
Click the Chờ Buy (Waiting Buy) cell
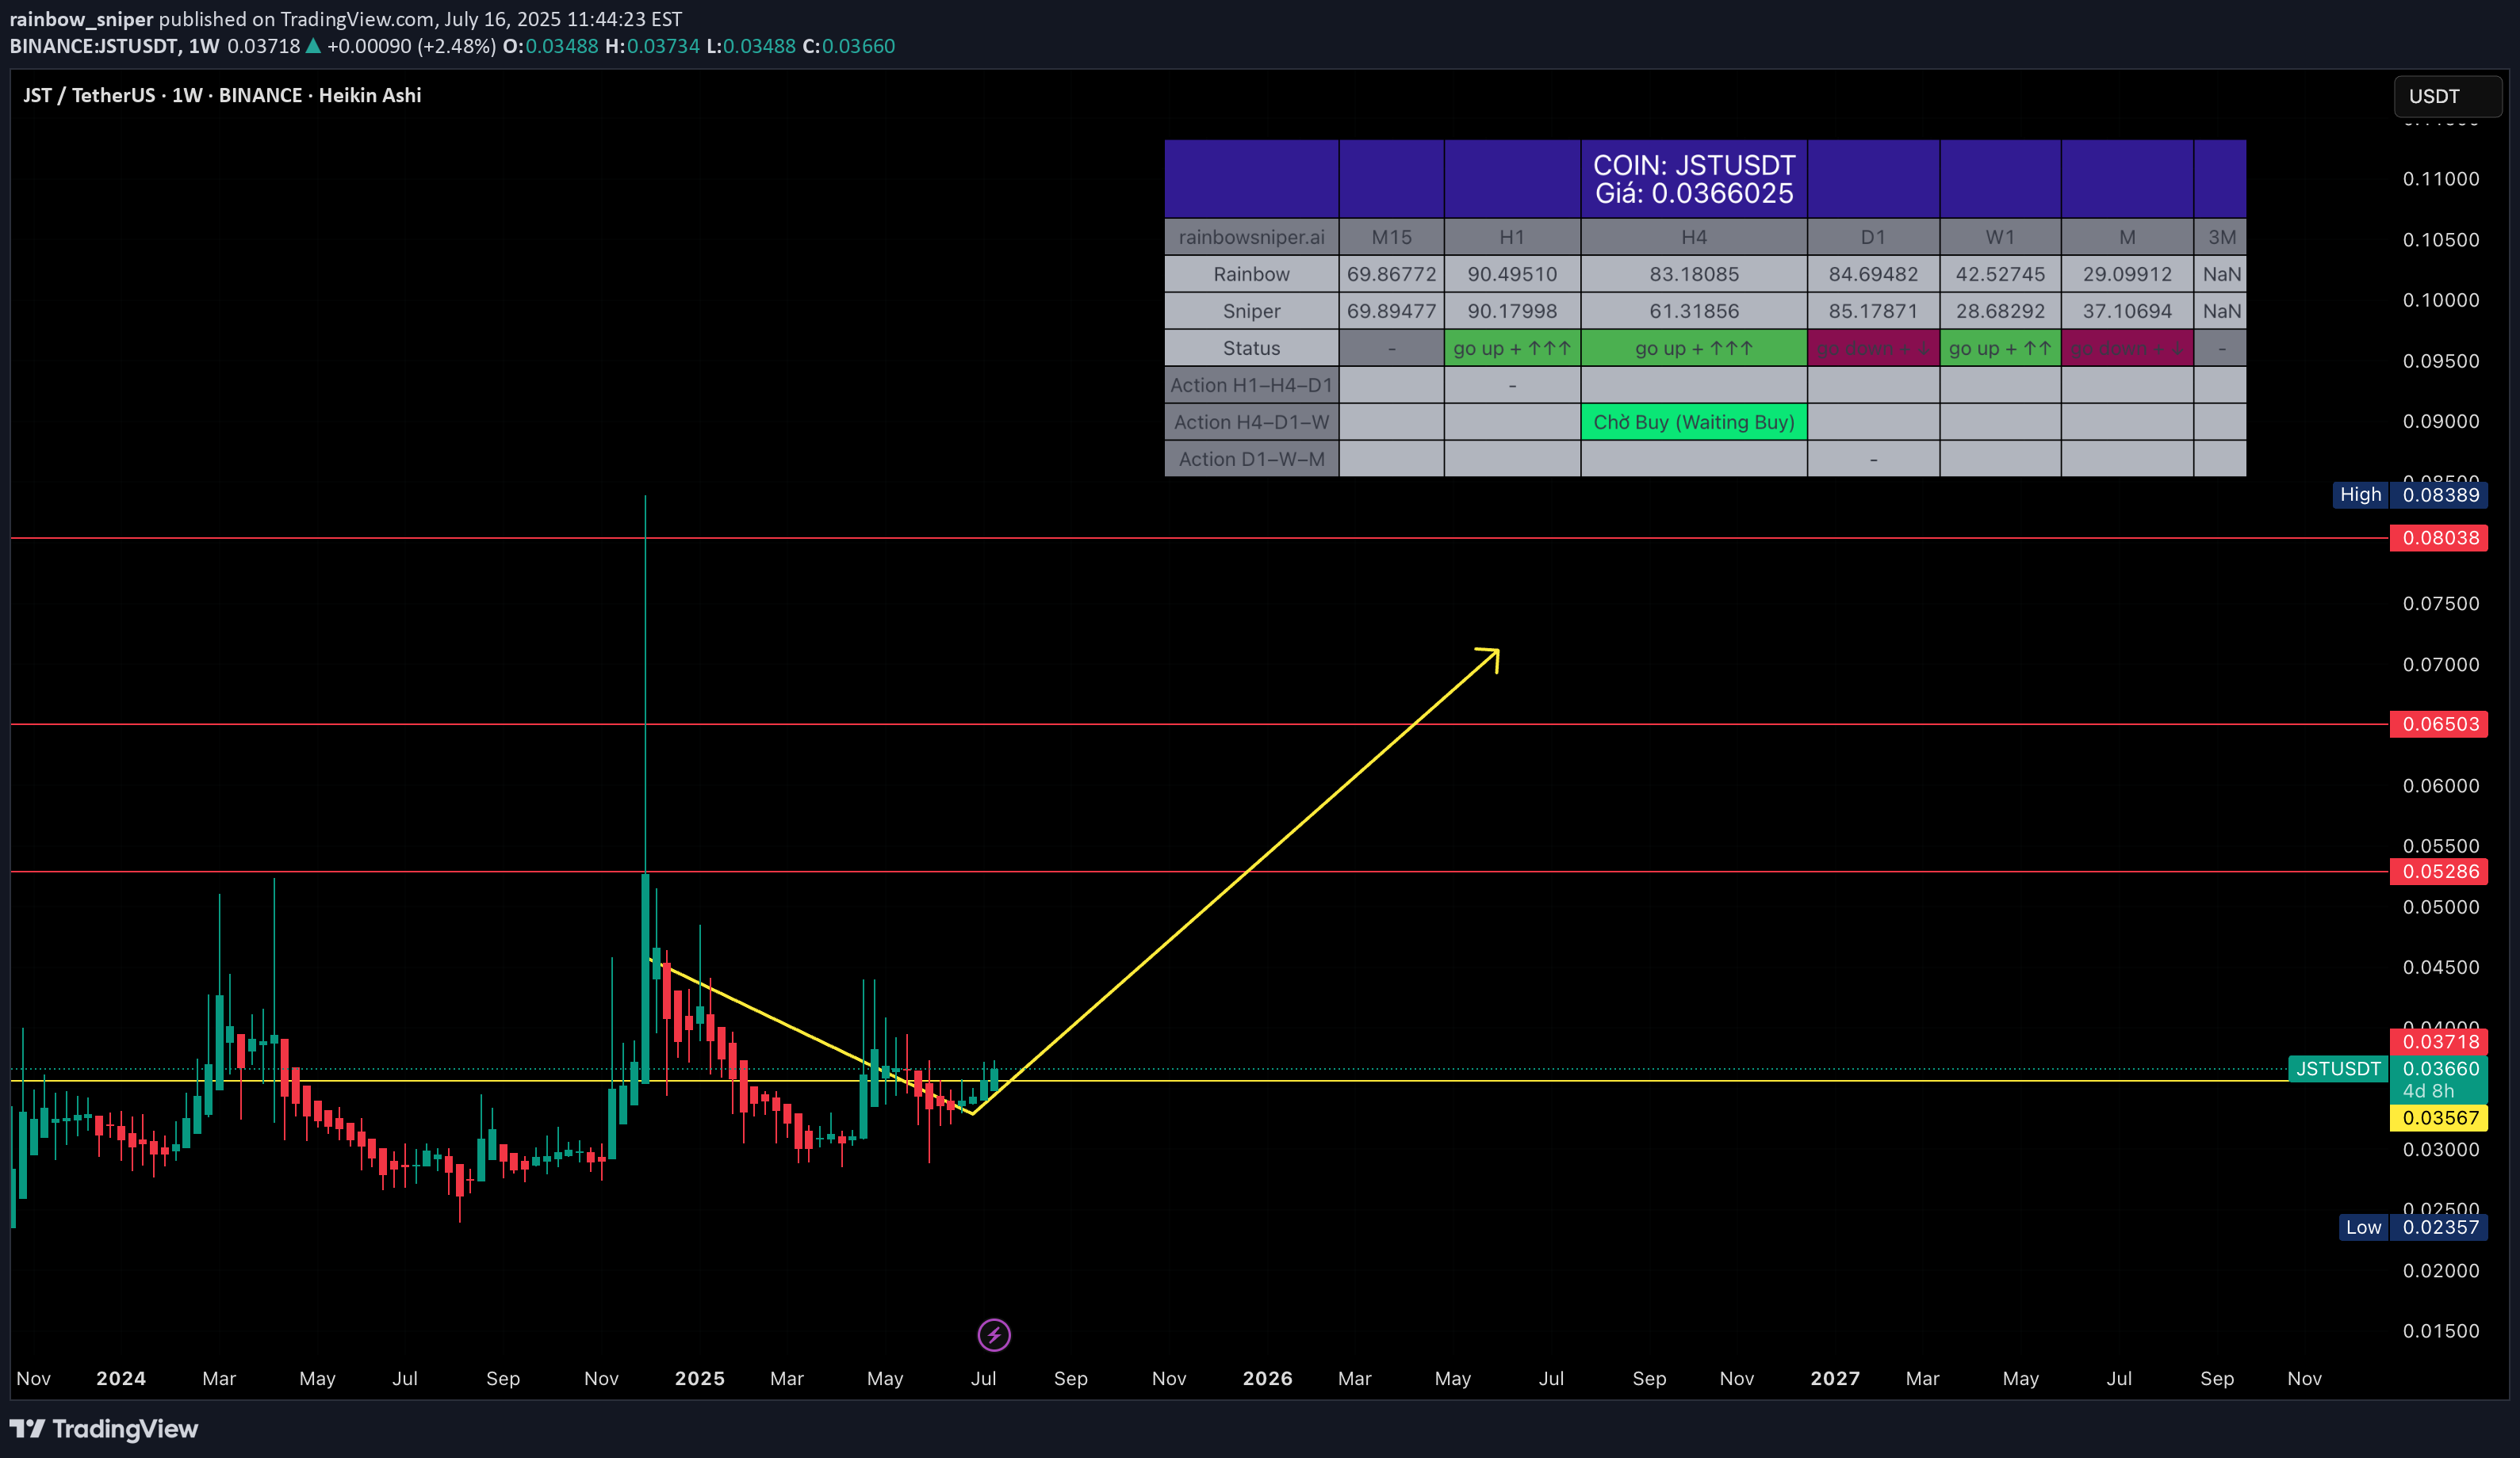(x=1694, y=422)
